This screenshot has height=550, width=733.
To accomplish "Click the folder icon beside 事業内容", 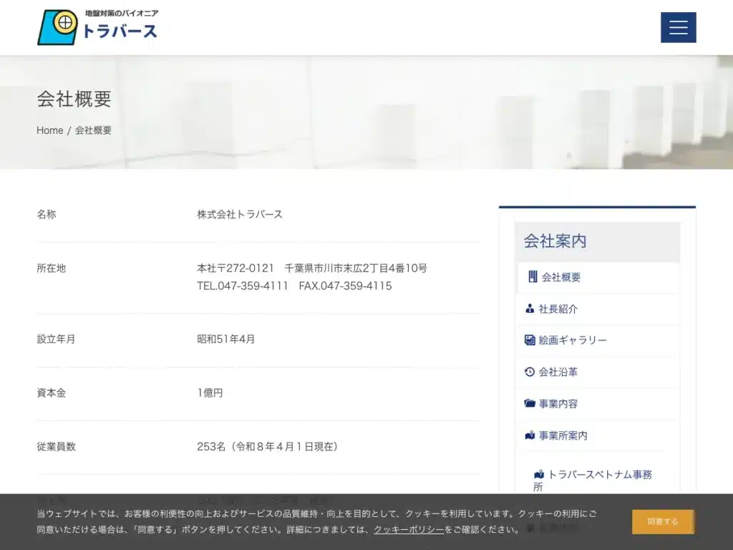I will coord(530,403).
